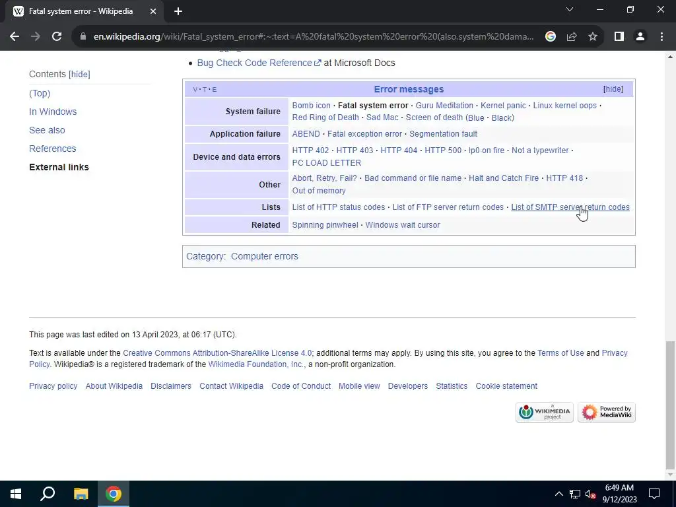Image resolution: width=676 pixels, height=507 pixels.
Task: Open the Bug Check Code Reference link
Action: [259, 63]
